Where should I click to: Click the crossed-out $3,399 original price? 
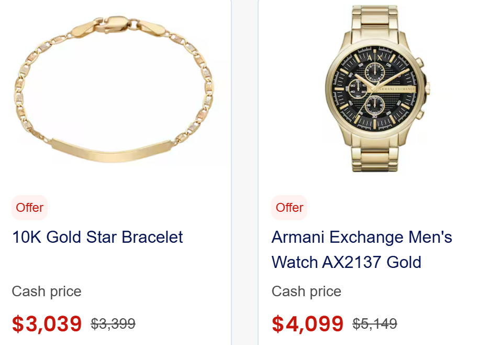(113, 324)
